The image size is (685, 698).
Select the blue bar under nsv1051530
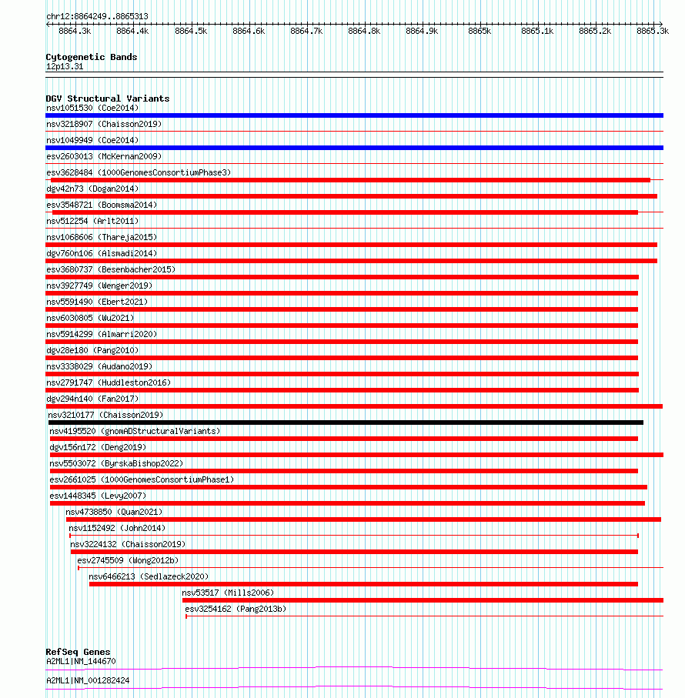[x=354, y=115]
